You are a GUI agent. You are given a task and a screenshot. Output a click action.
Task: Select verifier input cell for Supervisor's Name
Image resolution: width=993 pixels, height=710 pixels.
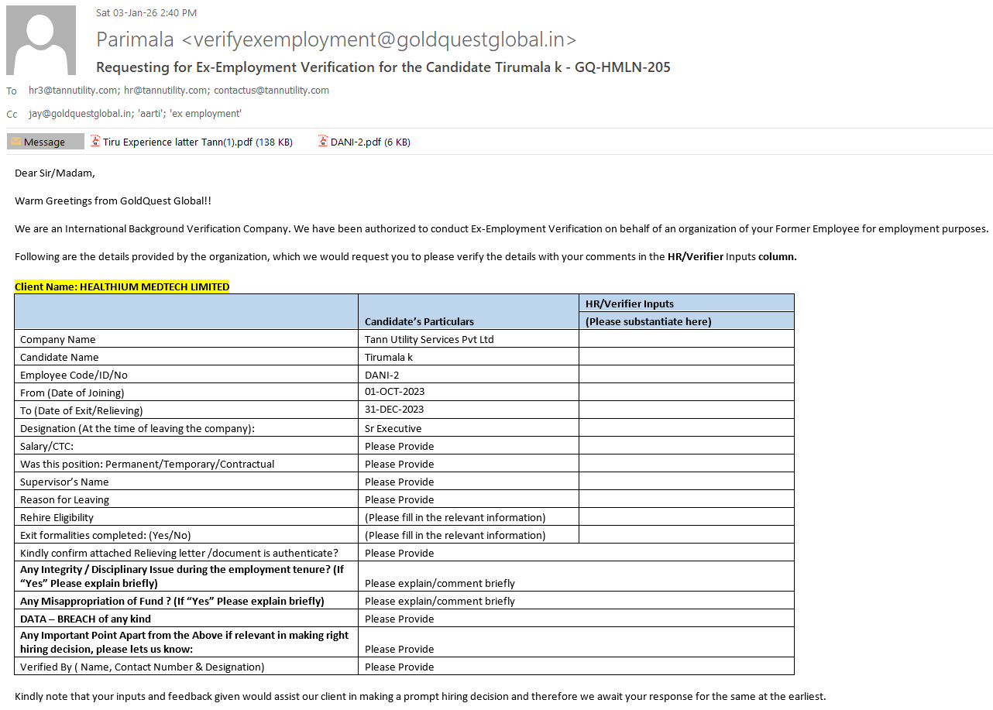pyautogui.click(x=685, y=482)
